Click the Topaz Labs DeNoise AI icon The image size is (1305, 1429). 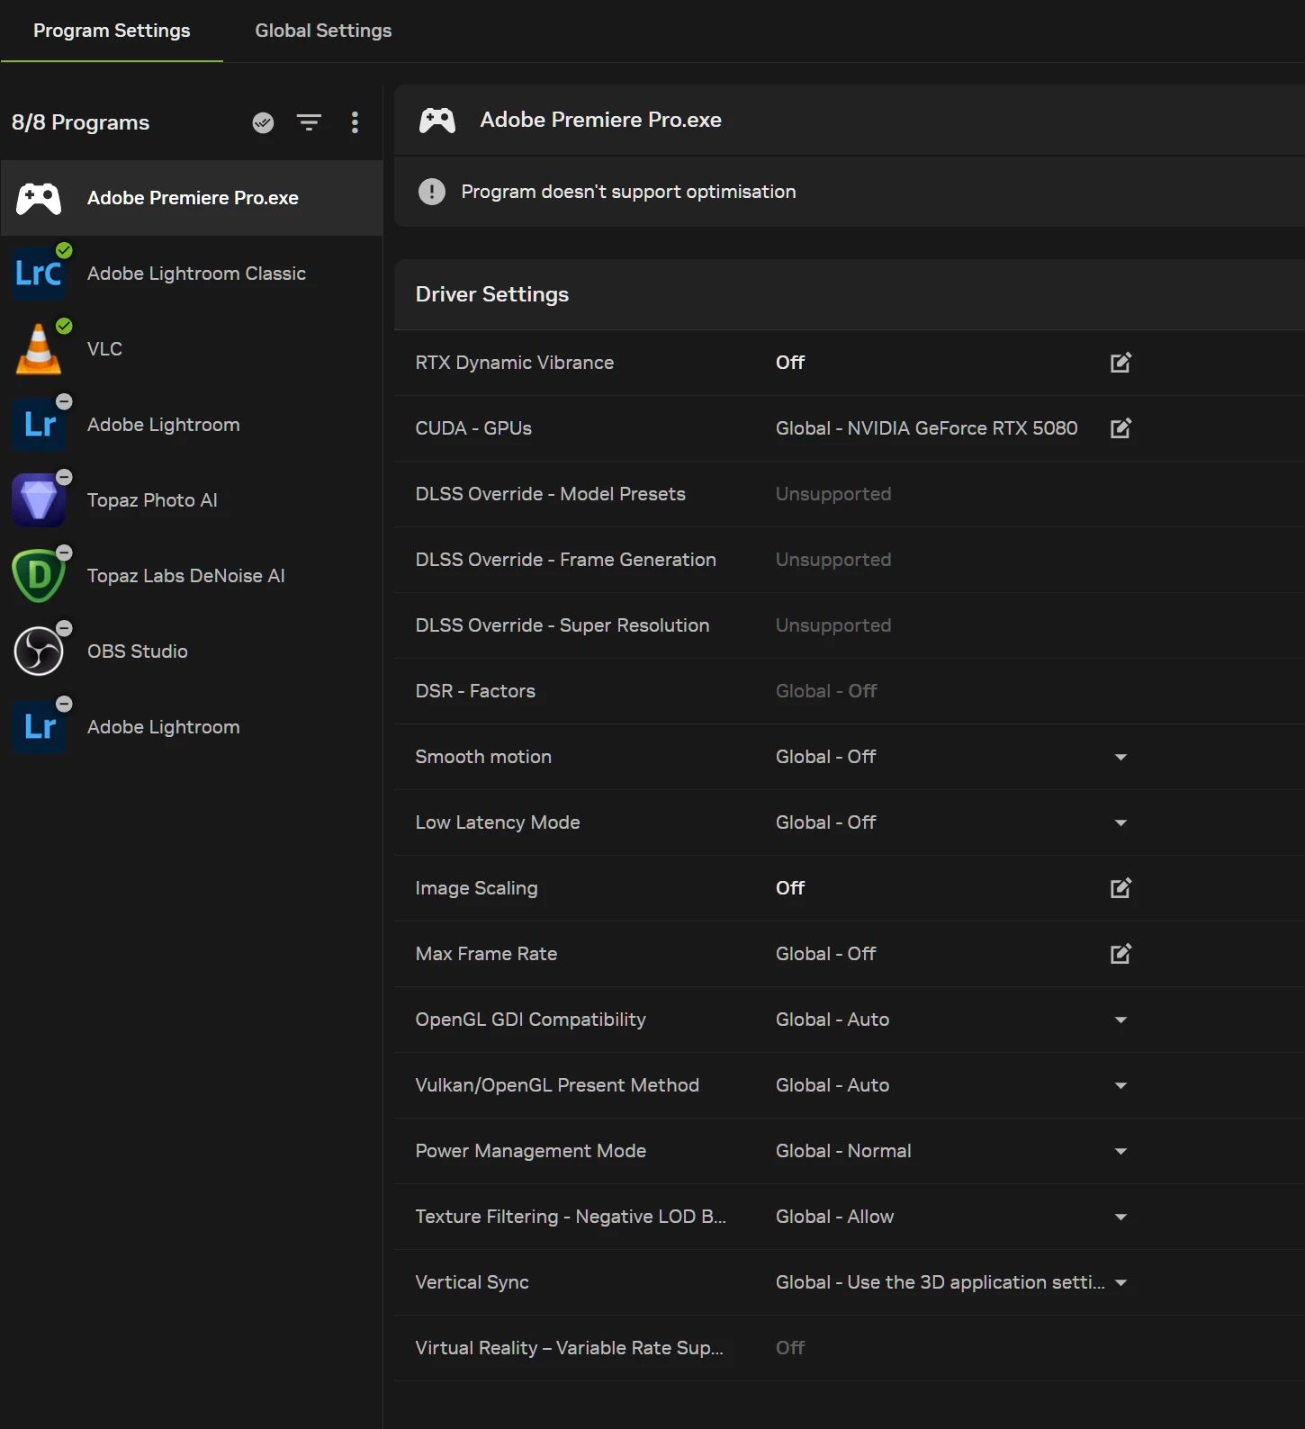click(39, 576)
